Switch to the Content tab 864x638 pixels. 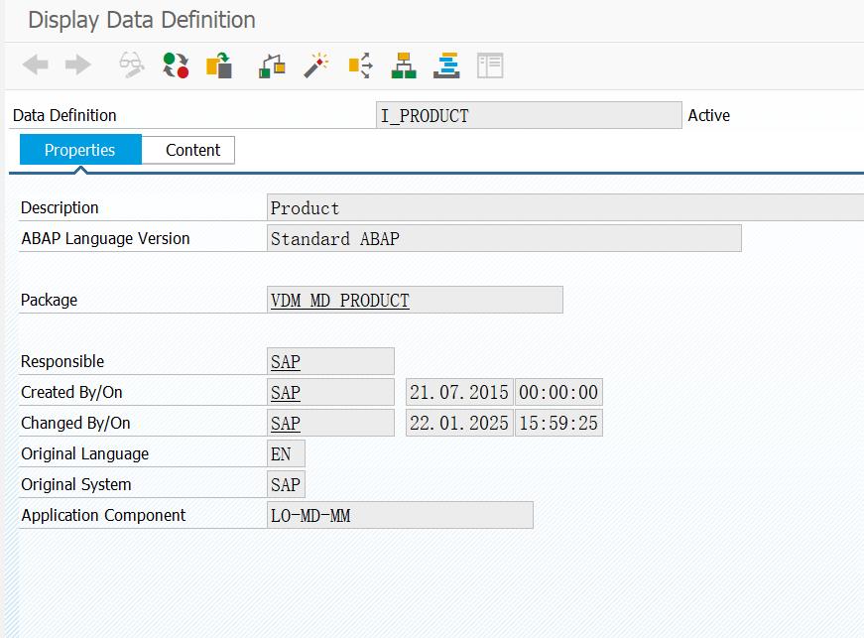coord(188,150)
